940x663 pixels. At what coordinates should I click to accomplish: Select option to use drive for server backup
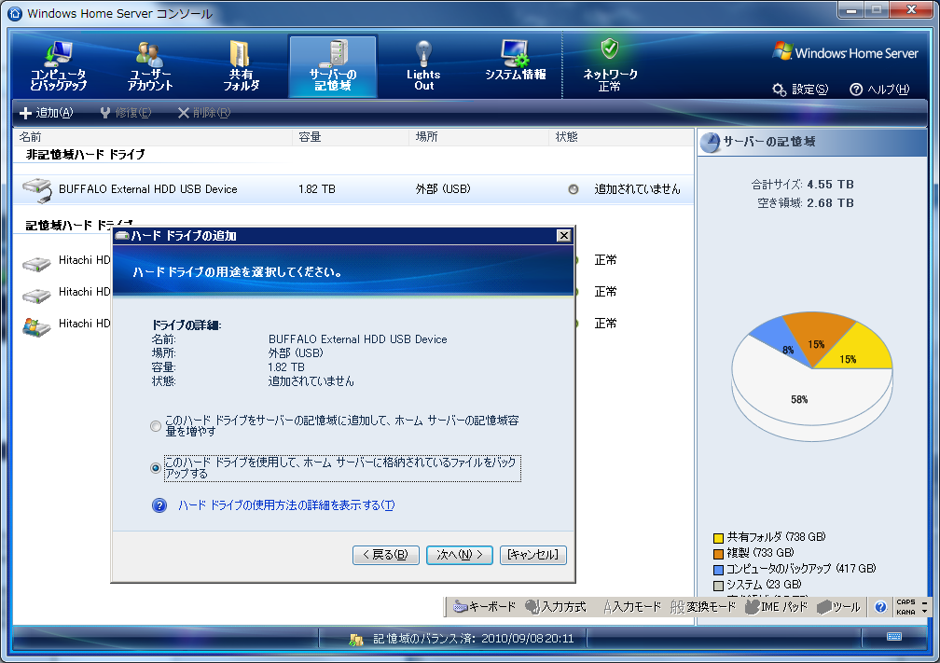[x=156, y=467]
